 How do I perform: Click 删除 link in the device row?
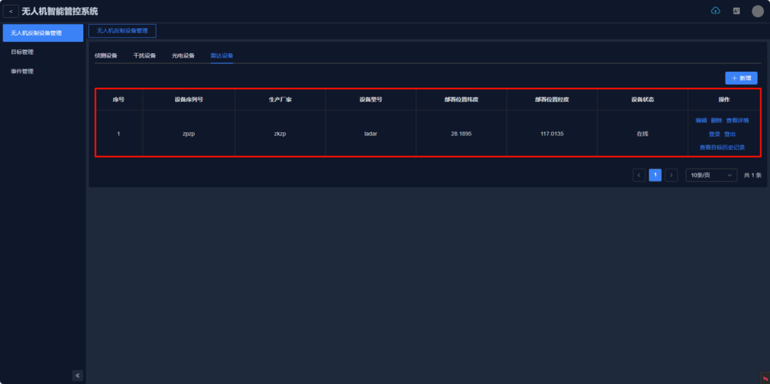pyautogui.click(x=716, y=121)
